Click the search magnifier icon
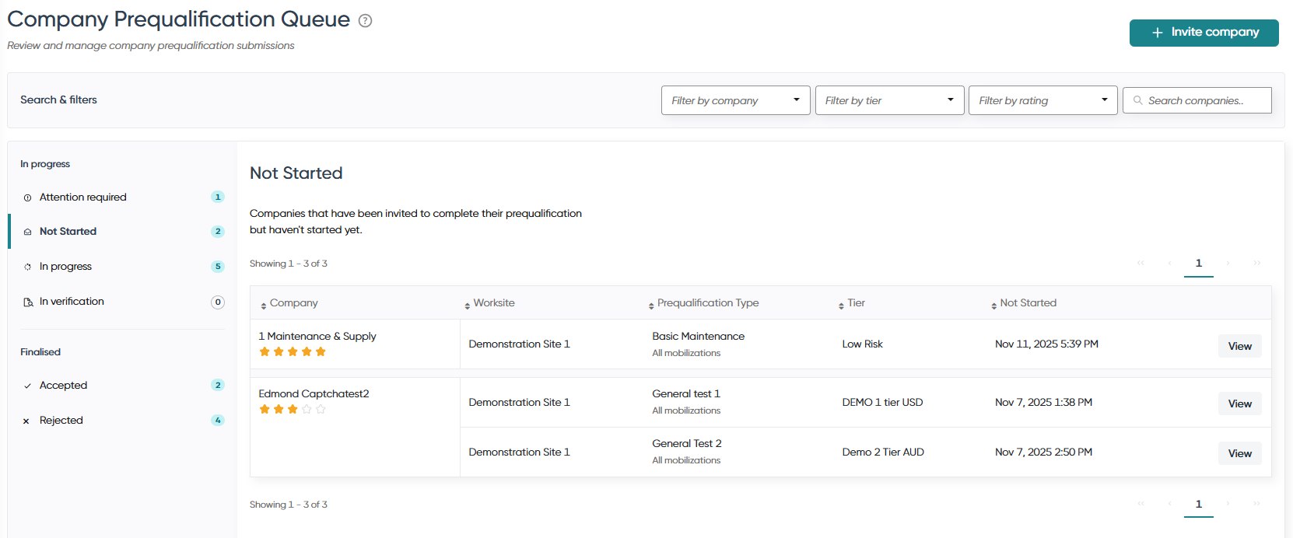1293x538 pixels. coord(1138,100)
